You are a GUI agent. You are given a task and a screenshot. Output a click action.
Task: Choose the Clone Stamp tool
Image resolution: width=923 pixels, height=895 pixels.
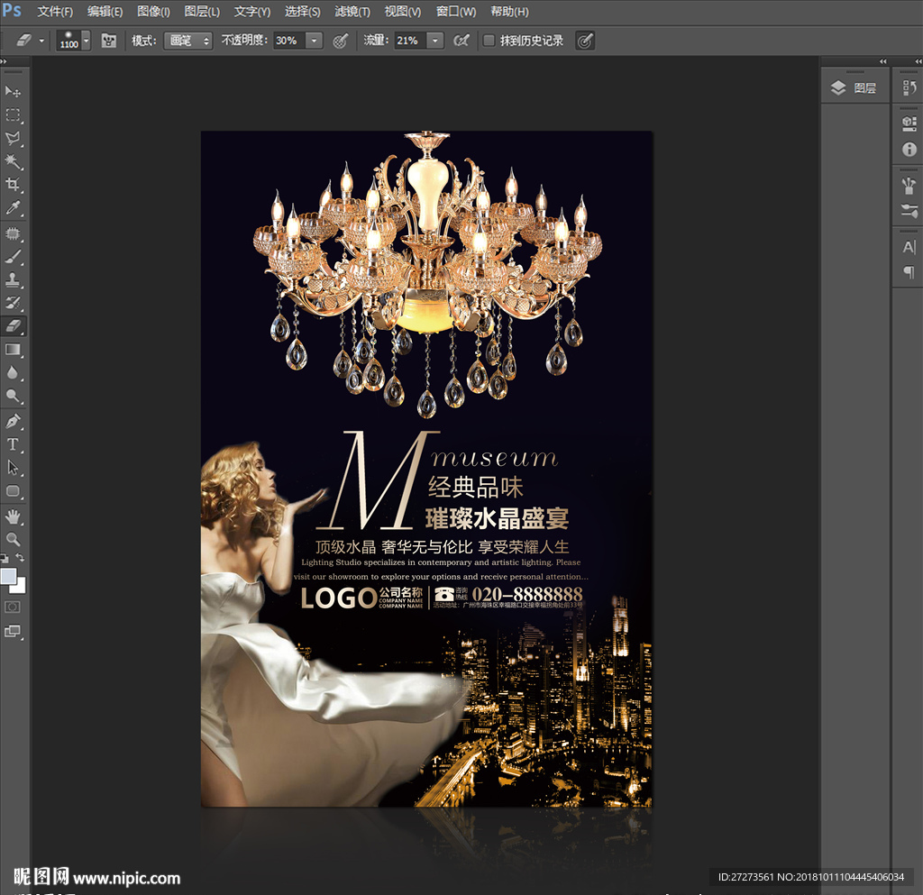pos(14,279)
